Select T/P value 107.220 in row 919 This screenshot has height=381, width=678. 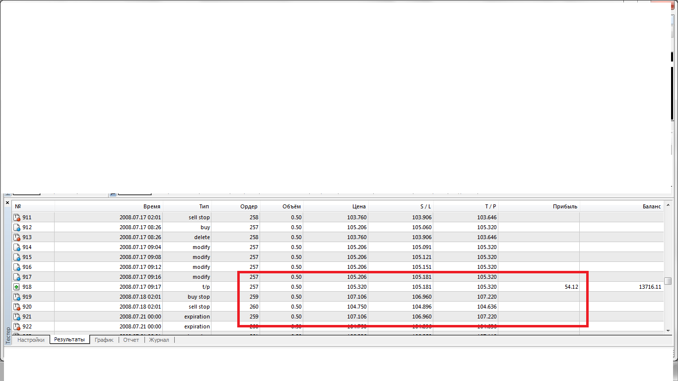tap(487, 297)
